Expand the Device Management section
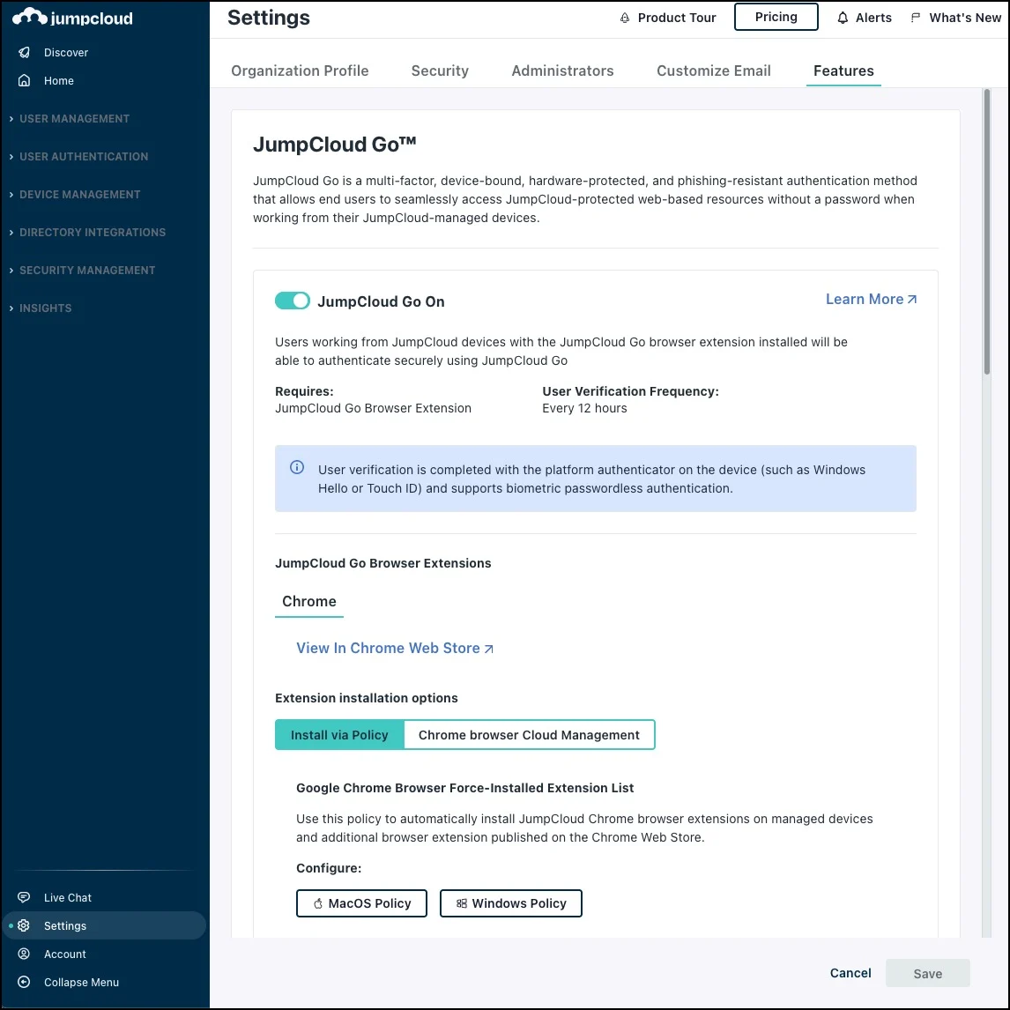 79,195
